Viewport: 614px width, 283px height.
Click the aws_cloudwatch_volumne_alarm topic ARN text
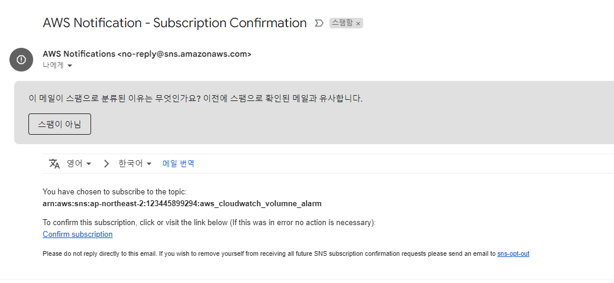pyautogui.click(x=182, y=204)
